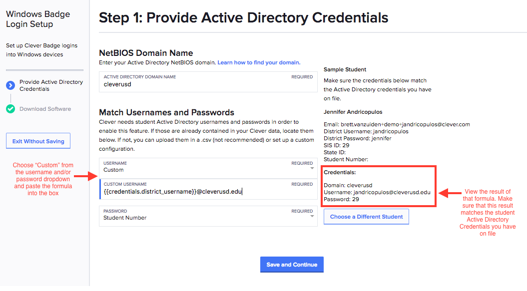Click the red-outlined Credentials result box
Viewport: 527px width, 291px height.
(x=379, y=186)
